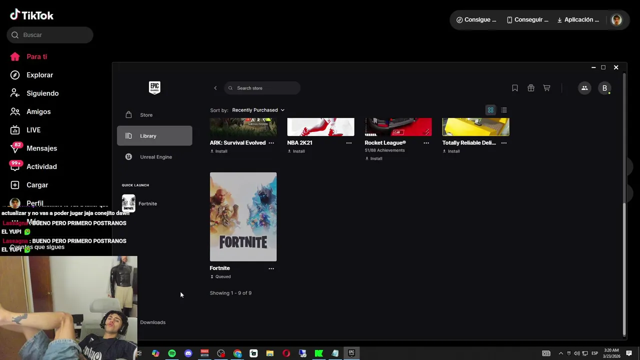Open Discord from the taskbar

(x=188, y=353)
